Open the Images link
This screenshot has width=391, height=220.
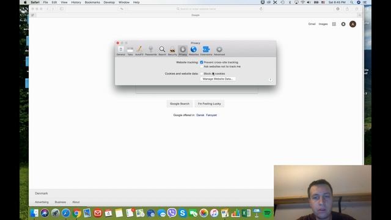tap(323, 24)
